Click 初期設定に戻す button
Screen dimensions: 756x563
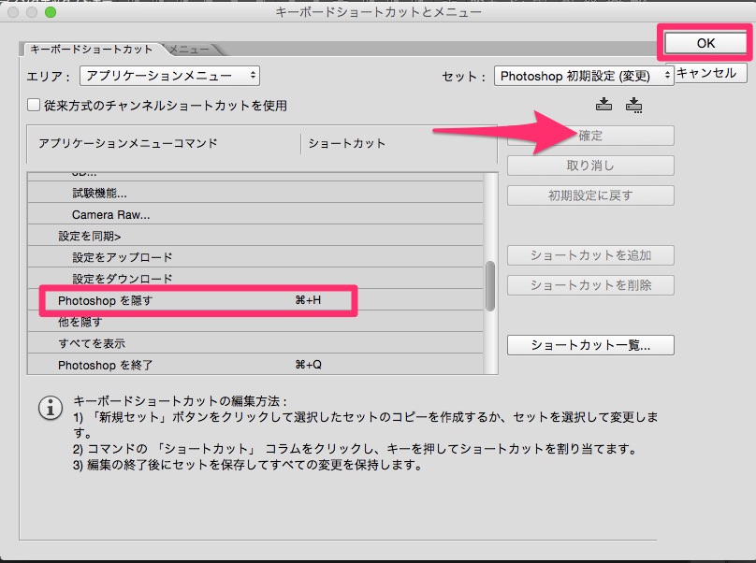[x=590, y=195]
